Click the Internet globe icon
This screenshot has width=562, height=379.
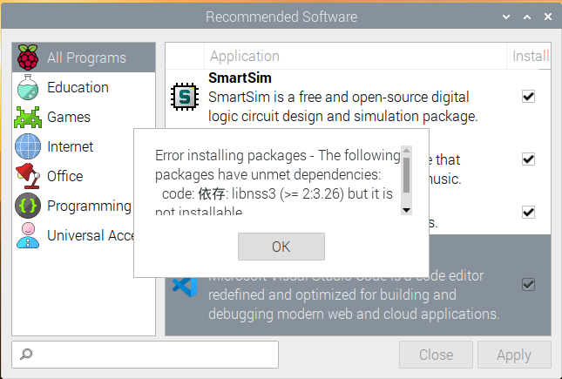click(x=28, y=146)
